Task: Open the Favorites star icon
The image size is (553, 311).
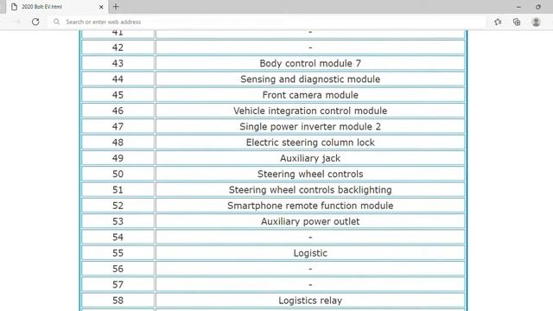Action: [x=498, y=22]
